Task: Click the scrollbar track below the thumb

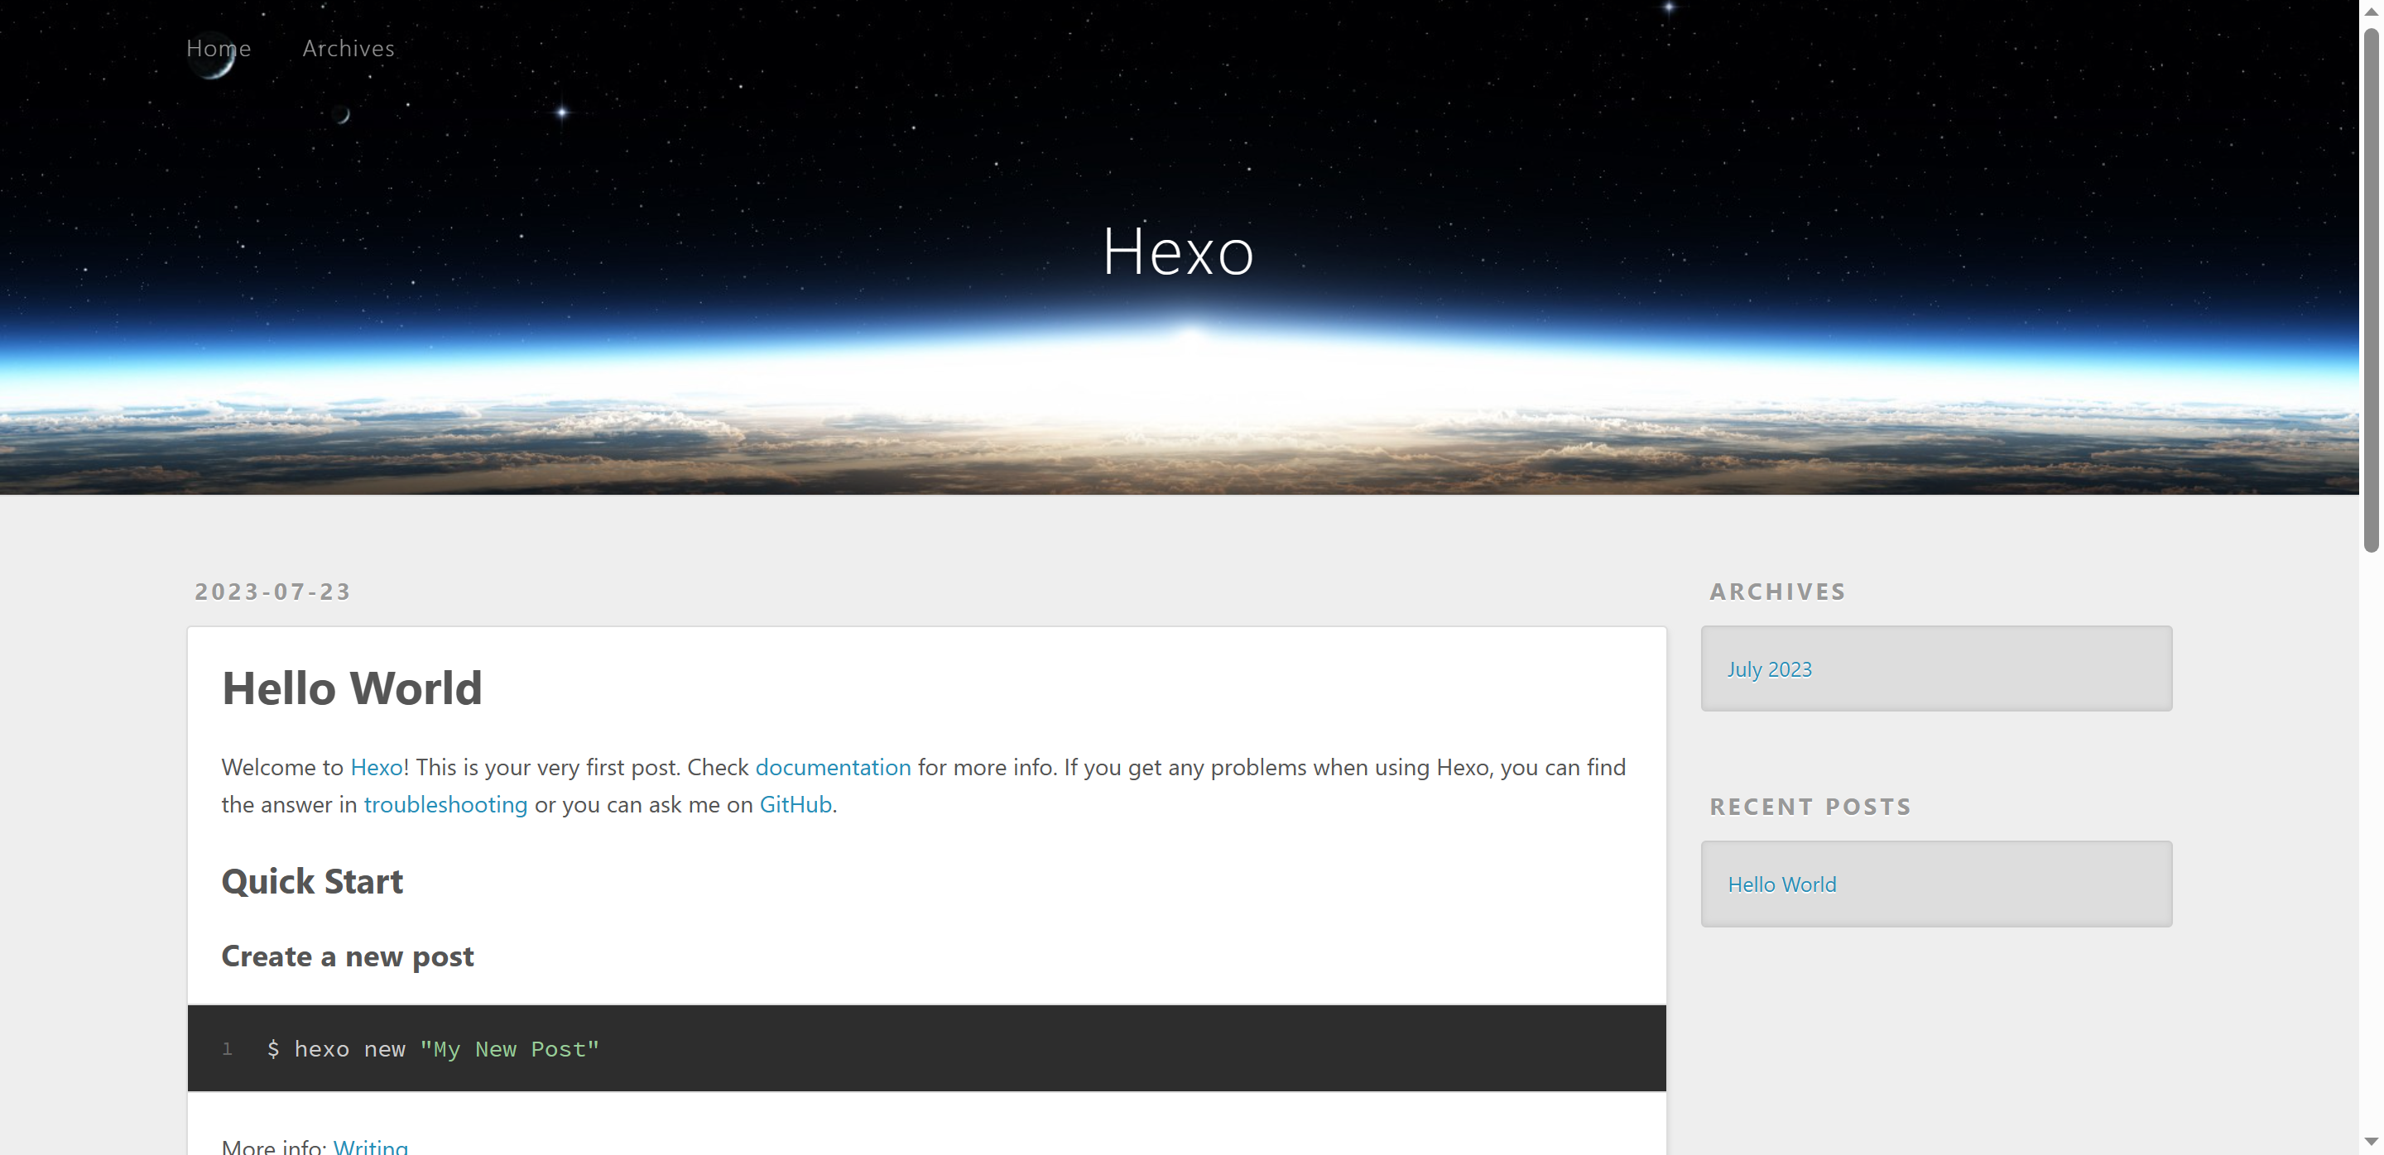Action: point(2371,832)
